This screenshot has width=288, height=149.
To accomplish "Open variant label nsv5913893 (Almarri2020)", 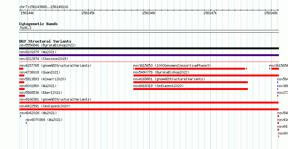I will point(43,79).
